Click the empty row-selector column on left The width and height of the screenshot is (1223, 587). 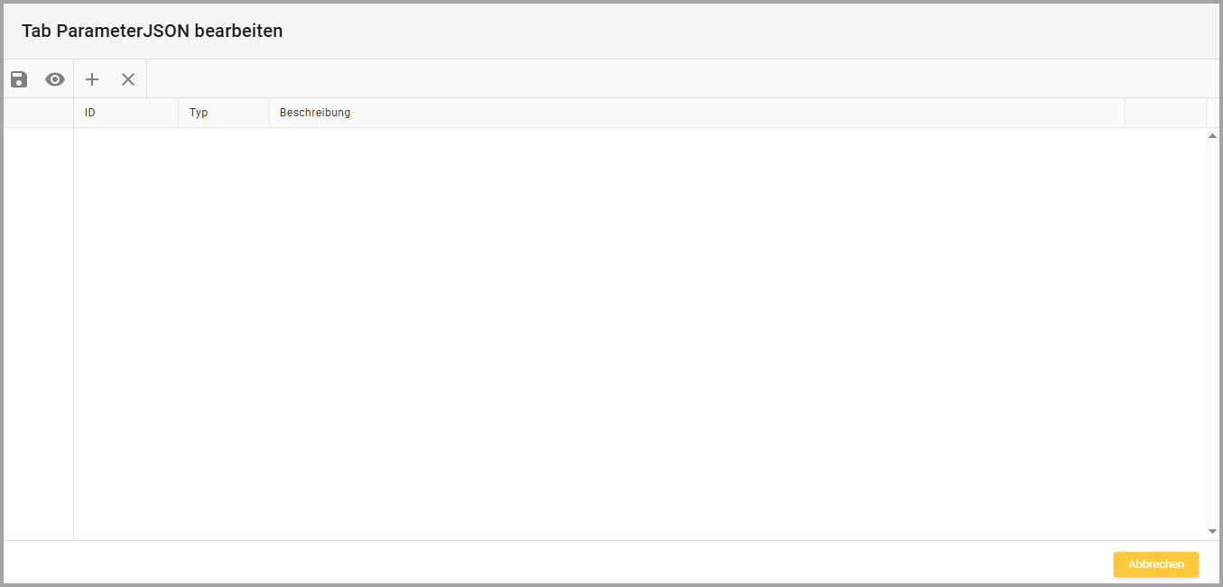(x=39, y=334)
